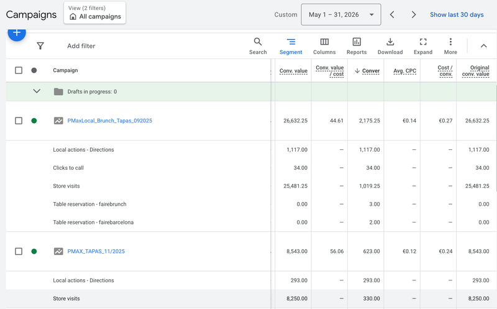Viewport: 497px width, 309px height.
Task: Click the Performance Max icon beside PMAX_TAPAS_11/2025
Action: coord(58,251)
